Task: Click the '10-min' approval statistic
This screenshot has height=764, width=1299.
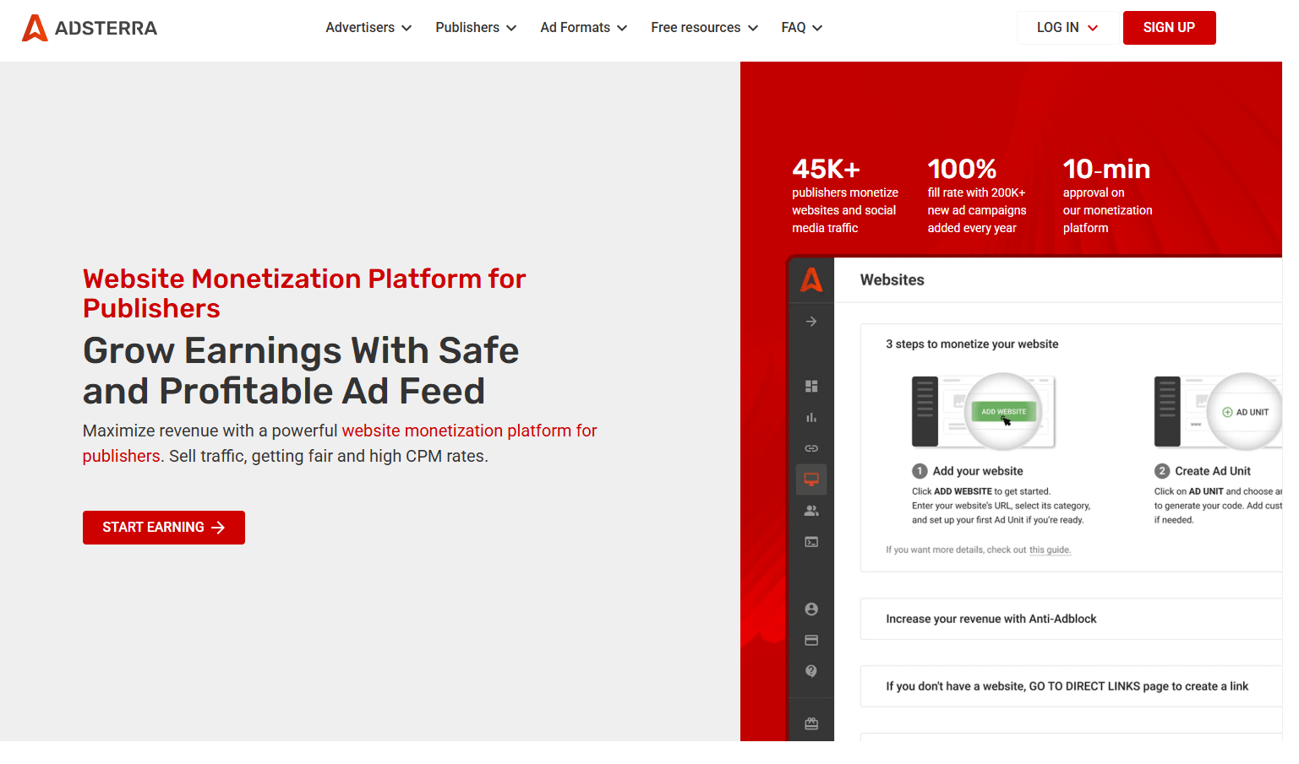Action: [x=1106, y=169]
